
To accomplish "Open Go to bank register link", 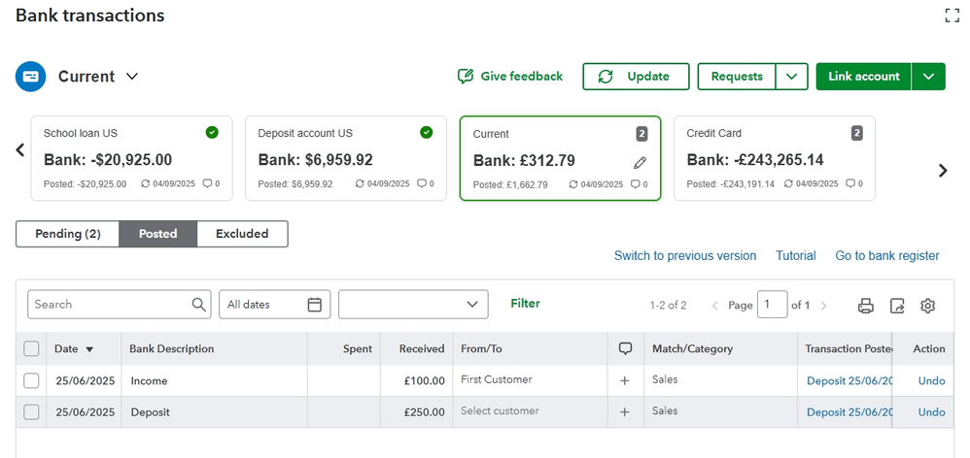I will pos(886,256).
